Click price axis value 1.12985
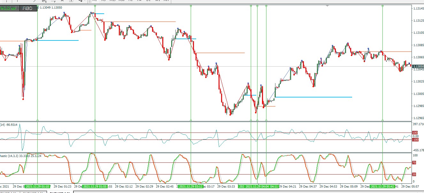424x193 pixels. pos(418,106)
